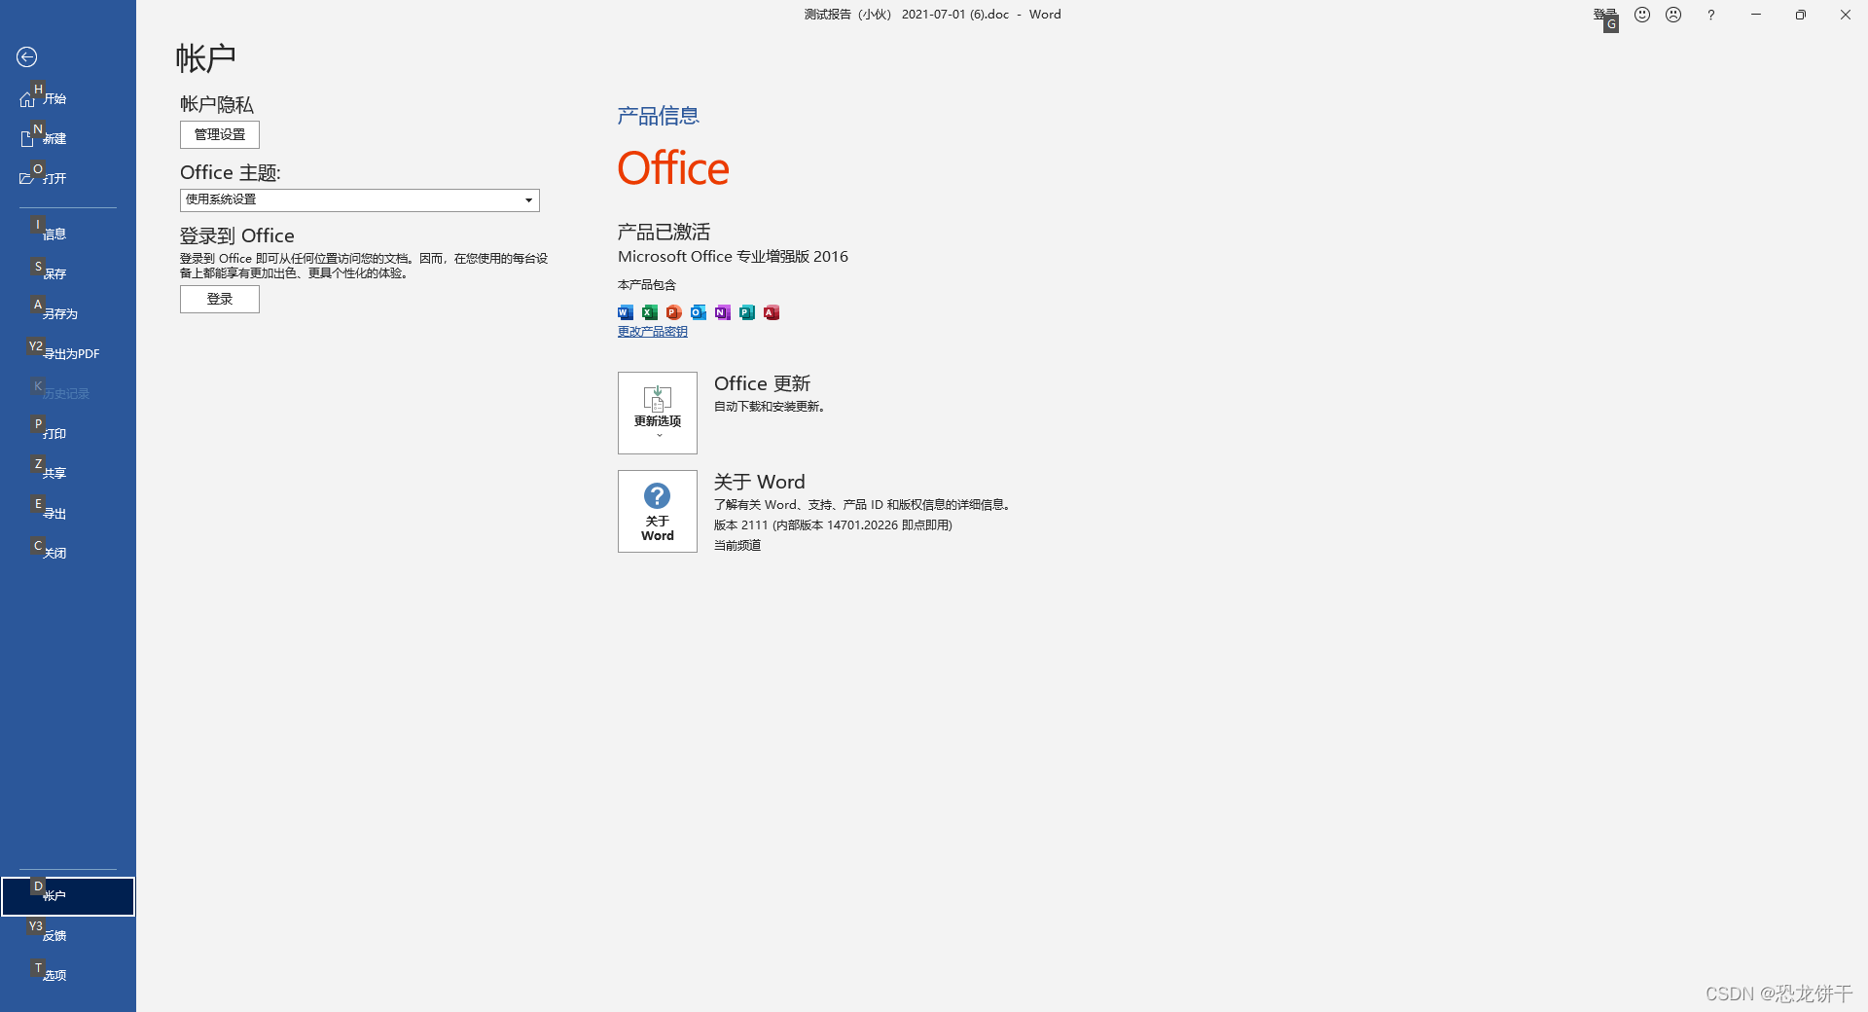Open the 信息 (Info) page
The width and height of the screenshot is (1868, 1012).
click(x=68, y=234)
